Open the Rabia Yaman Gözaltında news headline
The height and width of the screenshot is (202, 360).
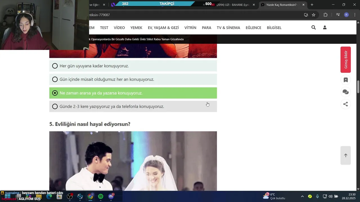point(136,39)
